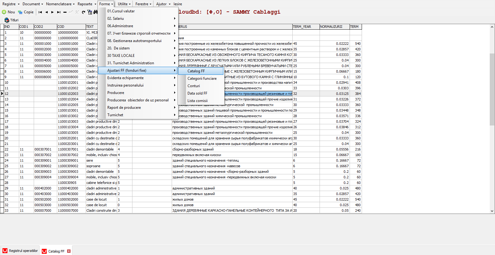
Task: Open the Rapoarte dropdown menu
Action: [87, 4]
